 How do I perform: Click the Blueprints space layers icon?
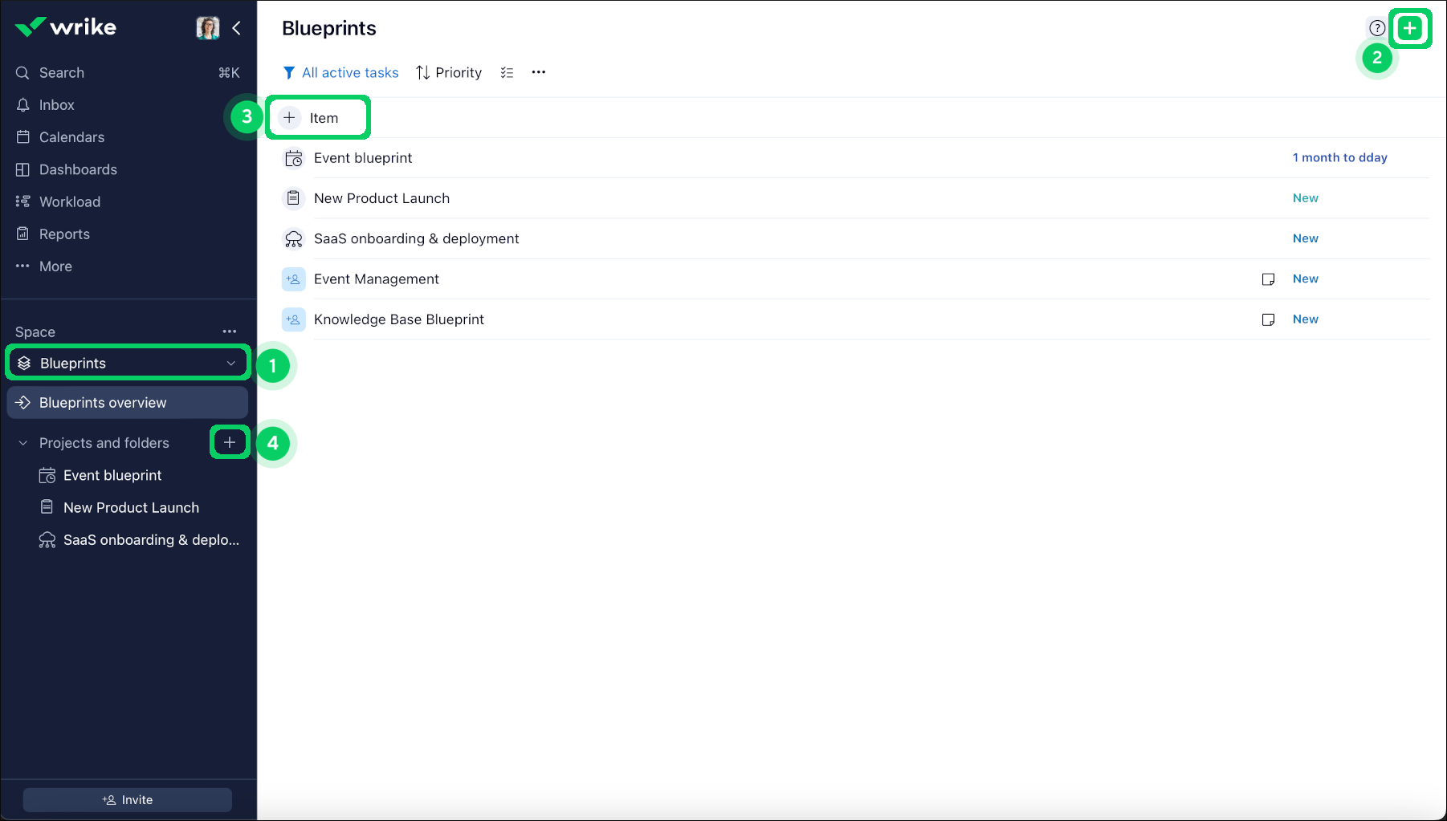point(24,364)
